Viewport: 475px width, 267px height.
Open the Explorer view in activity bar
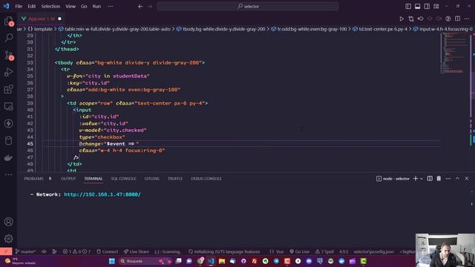8,22
